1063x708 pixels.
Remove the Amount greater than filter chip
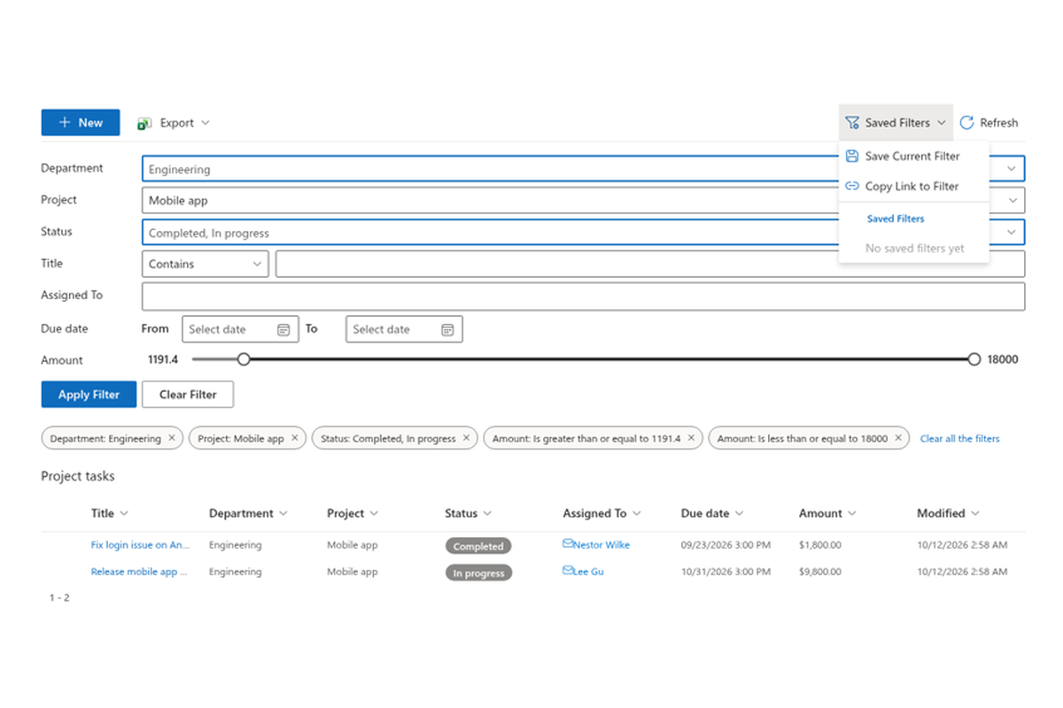[x=691, y=438]
